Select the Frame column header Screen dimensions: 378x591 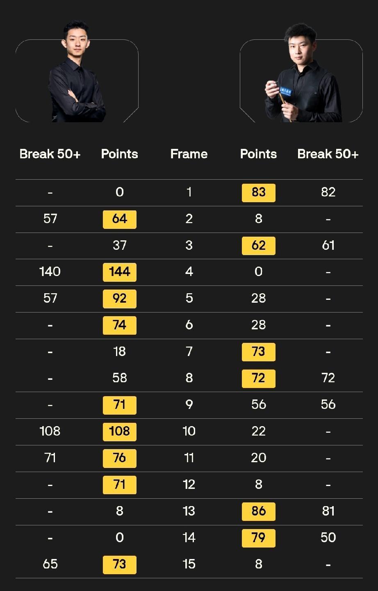(x=189, y=154)
